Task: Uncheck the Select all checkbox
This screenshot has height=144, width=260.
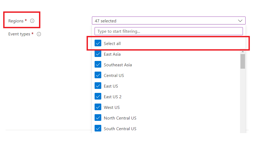Action: click(98, 43)
